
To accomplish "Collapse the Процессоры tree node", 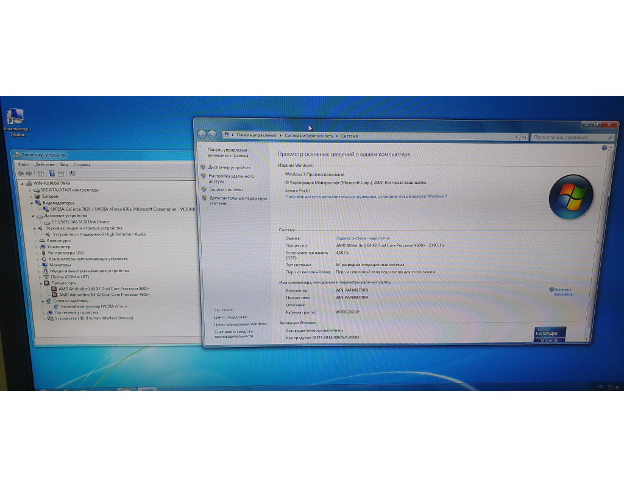I will (41, 283).
